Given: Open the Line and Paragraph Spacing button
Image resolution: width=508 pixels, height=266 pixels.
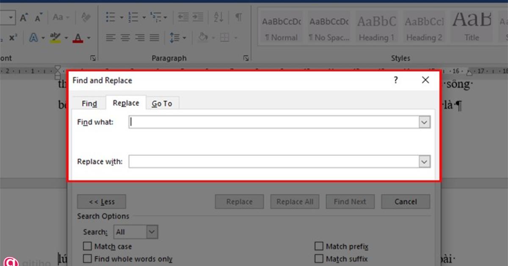Looking at the screenshot, I should pos(178,38).
